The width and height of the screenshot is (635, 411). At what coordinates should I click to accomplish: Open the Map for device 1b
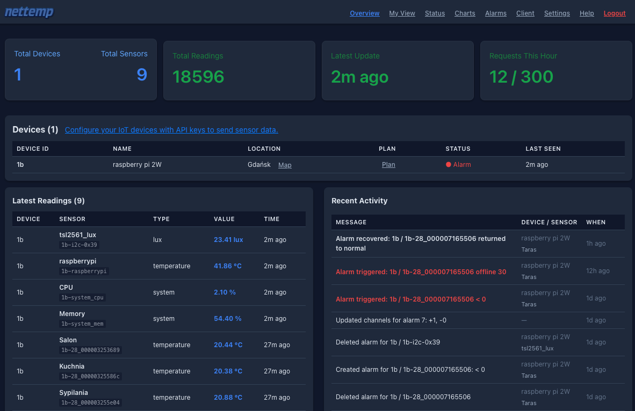[285, 165]
